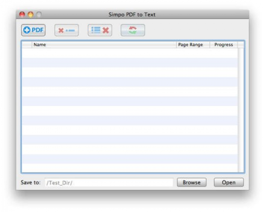Clear entire file list with list-X button
The width and height of the screenshot is (265, 212).
click(x=100, y=30)
